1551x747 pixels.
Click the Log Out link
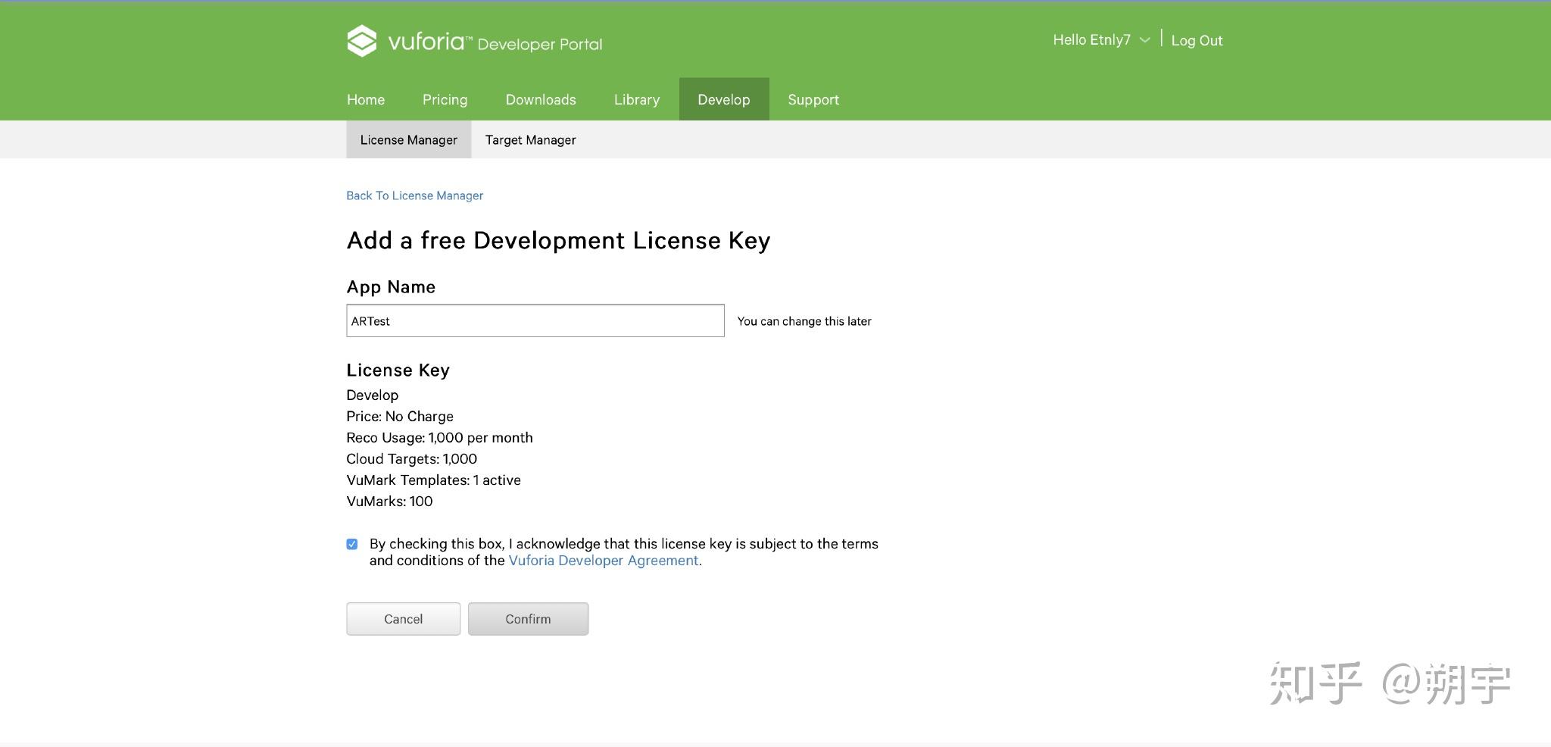pos(1197,41)
